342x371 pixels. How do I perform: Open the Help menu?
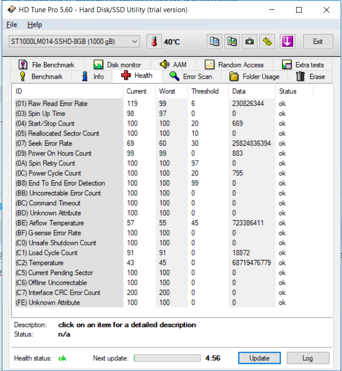pyautogui.click(x=35, y=25)
